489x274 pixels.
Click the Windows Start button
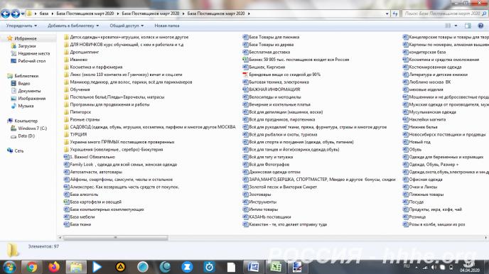(9, 267)
